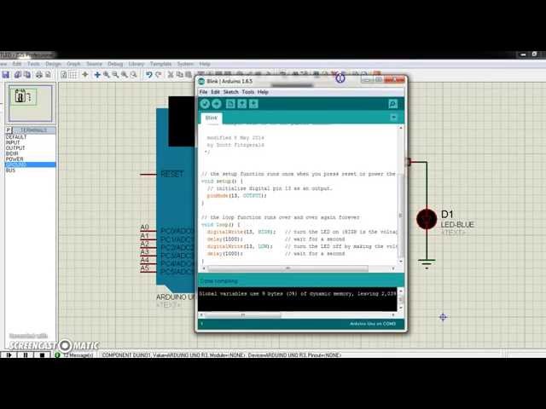Click the Arduino Verify checkmark button
This screenshot has height=409, width=546.
205,104
